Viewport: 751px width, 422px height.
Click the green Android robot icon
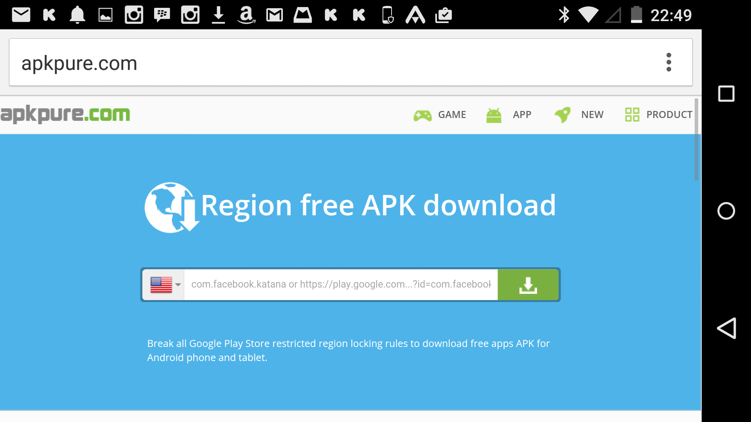pos(494,115)
